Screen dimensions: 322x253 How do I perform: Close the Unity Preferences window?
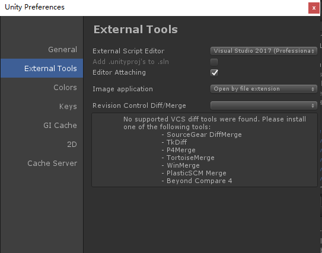(x=314, y=8)
